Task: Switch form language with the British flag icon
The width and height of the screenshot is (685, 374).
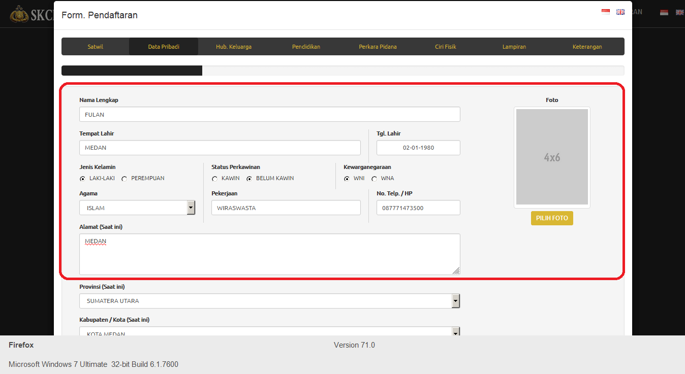Action: 620,12
